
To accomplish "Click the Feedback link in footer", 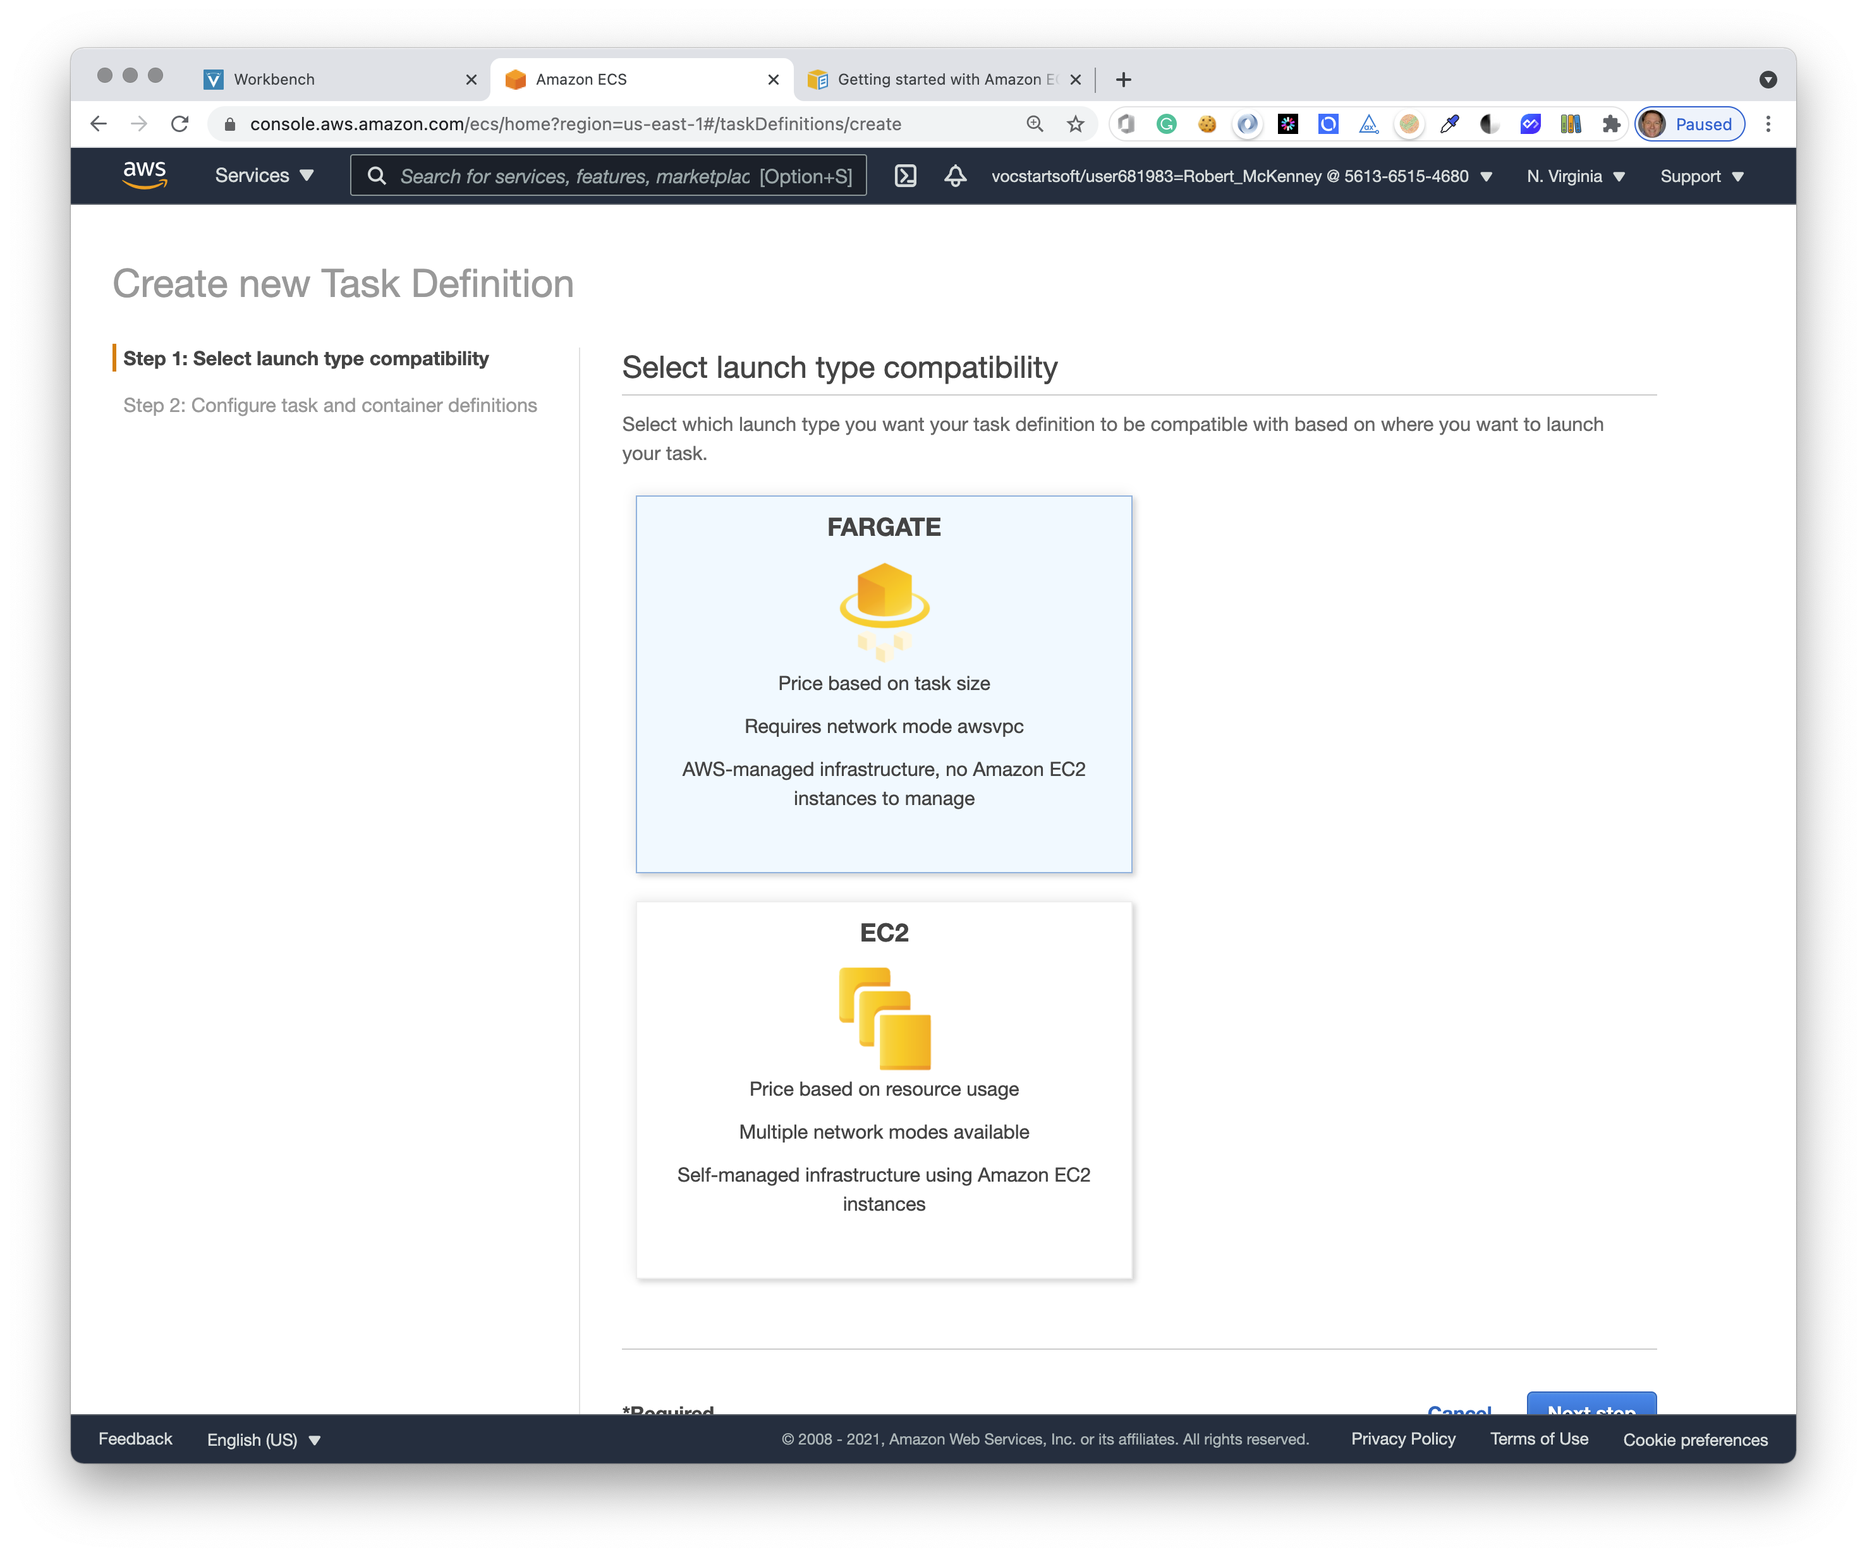I will point(135,1438).
